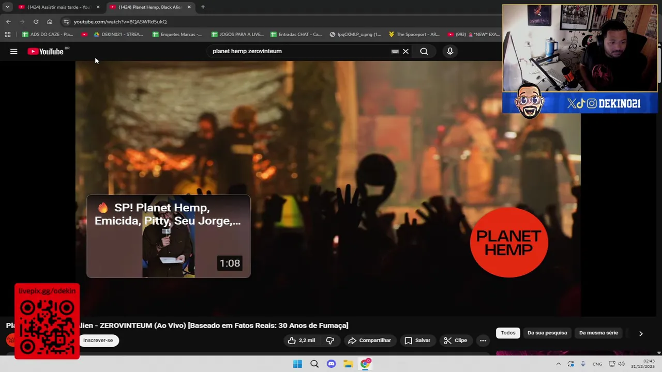The image size is (662, 372).
Task: Open the Entradas CHAT bookmark
Action: coord(296,35)
